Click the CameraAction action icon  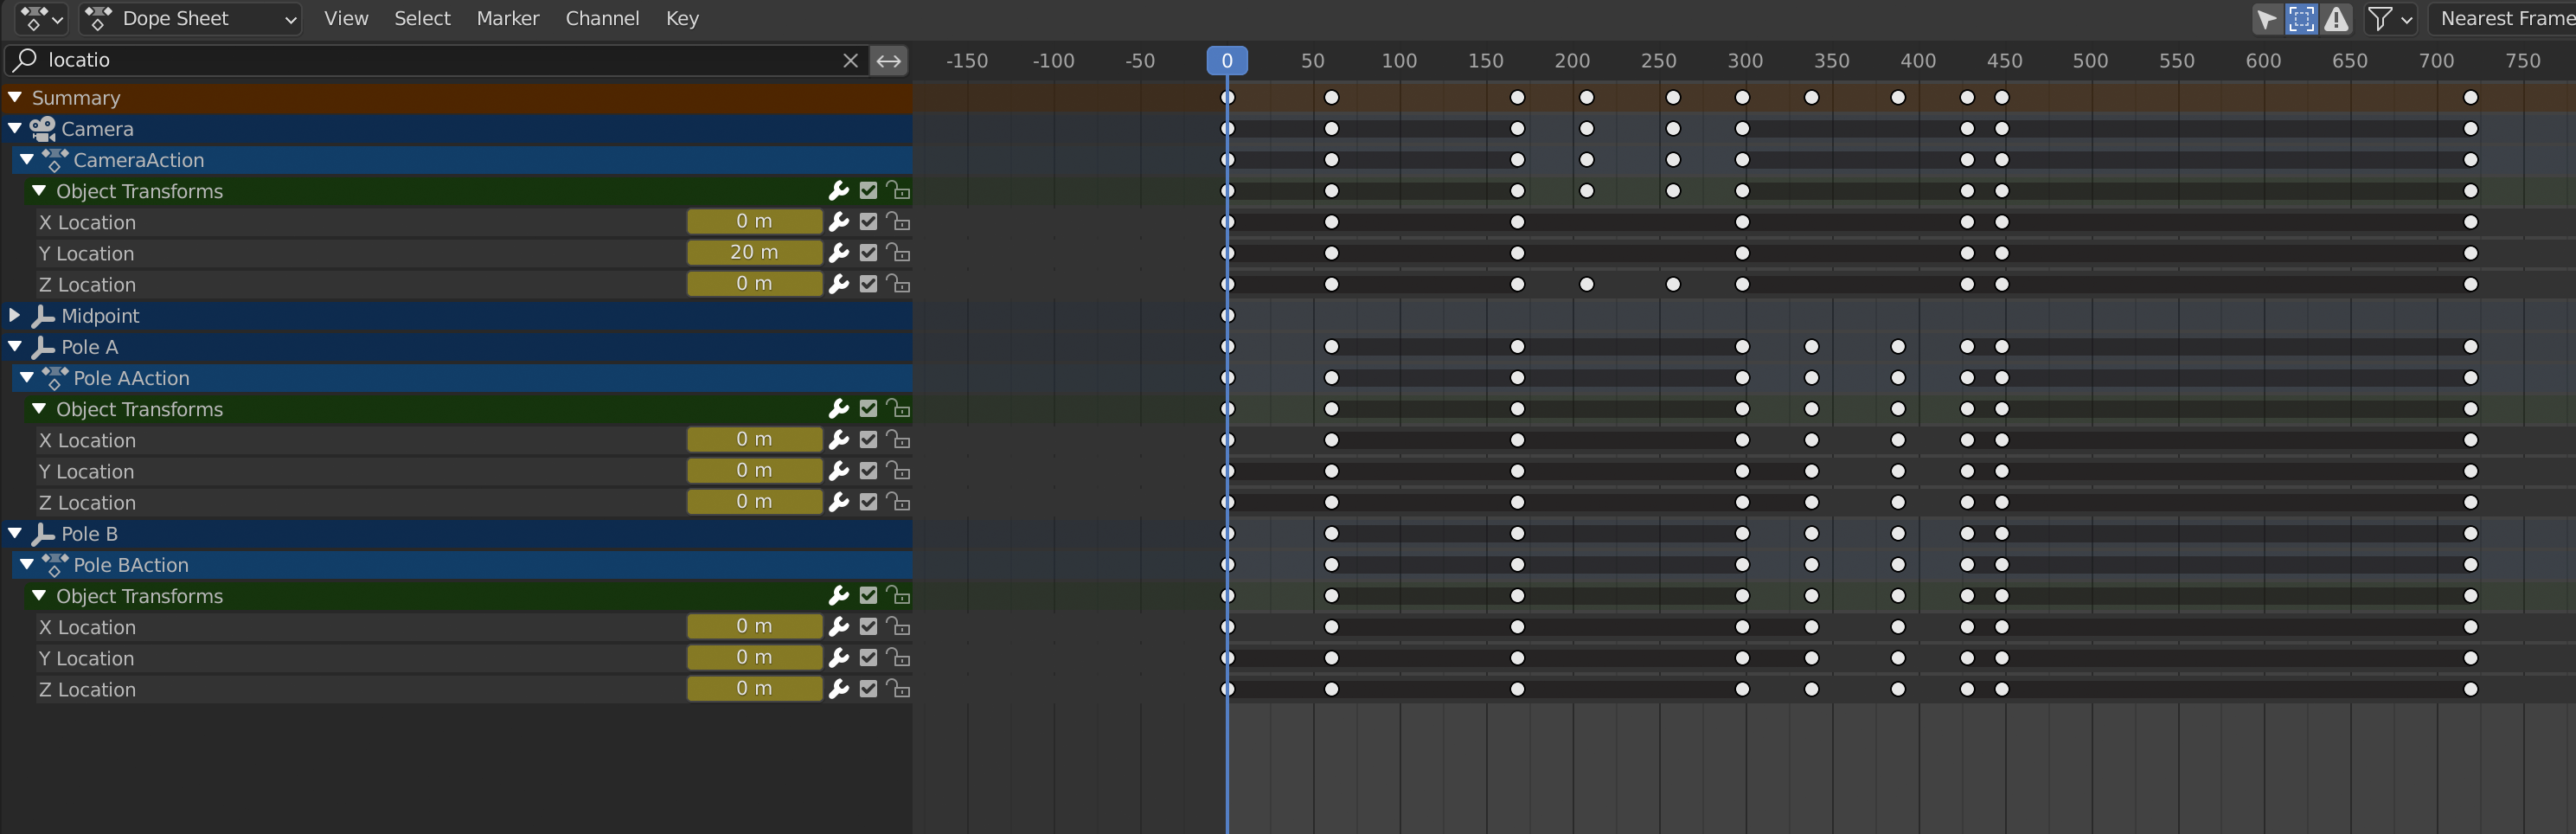pyautogui.click(x=55, y=160)
